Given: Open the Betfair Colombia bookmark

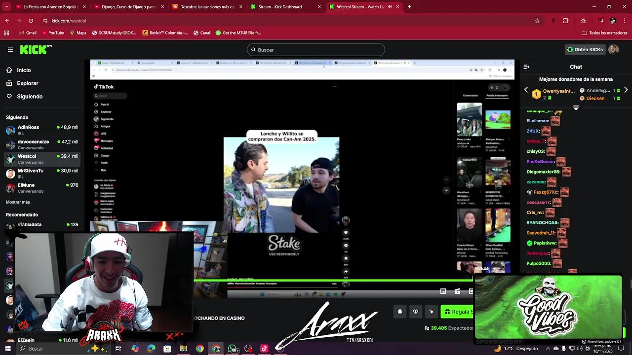Looking at the screenshot, I should [x=165, y=33].
